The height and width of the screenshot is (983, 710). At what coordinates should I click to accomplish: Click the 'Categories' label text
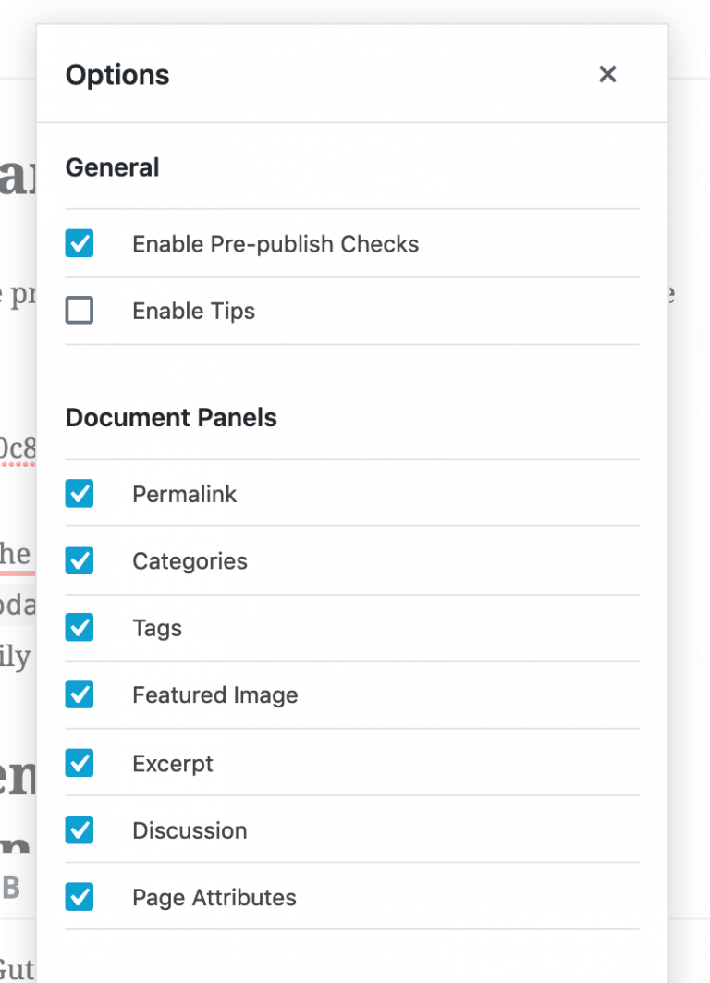[x=190, y=560]
